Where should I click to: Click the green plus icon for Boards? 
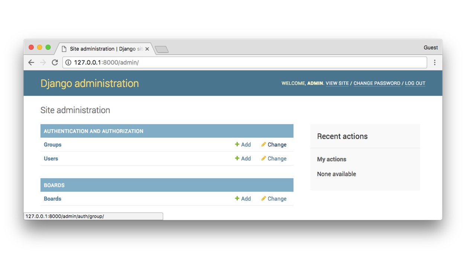(237, 198)
